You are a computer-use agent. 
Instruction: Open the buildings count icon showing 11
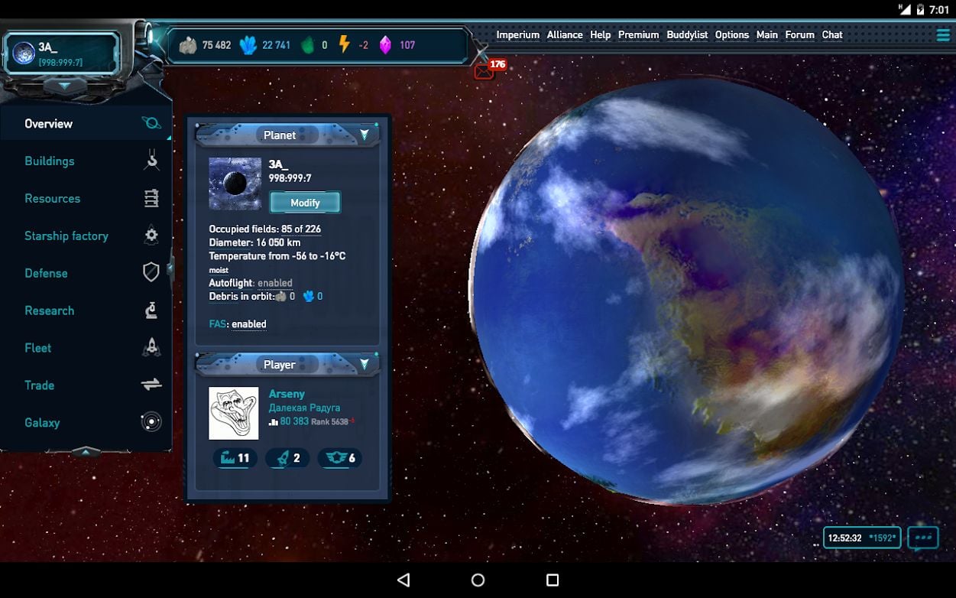235,458
